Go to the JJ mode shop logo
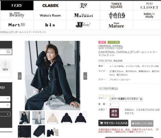This screenshot has width=161, height=138. coord(83,25)
